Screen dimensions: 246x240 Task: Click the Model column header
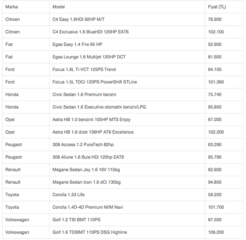58,7
